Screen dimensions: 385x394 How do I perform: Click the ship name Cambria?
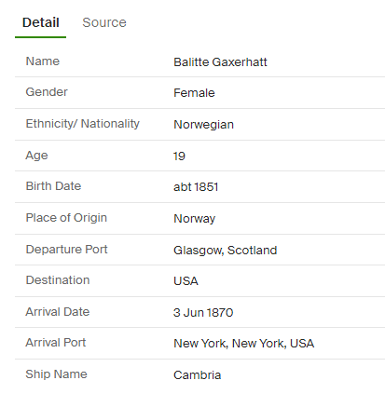(x=197, y=375)
